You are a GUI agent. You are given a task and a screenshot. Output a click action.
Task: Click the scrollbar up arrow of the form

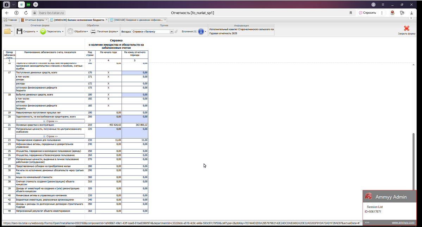point(414,65)
